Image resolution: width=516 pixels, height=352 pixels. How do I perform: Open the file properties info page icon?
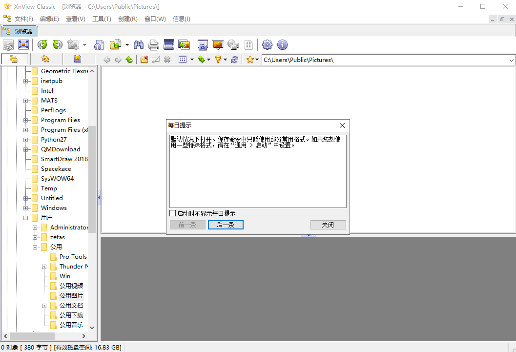pos(99,45)
